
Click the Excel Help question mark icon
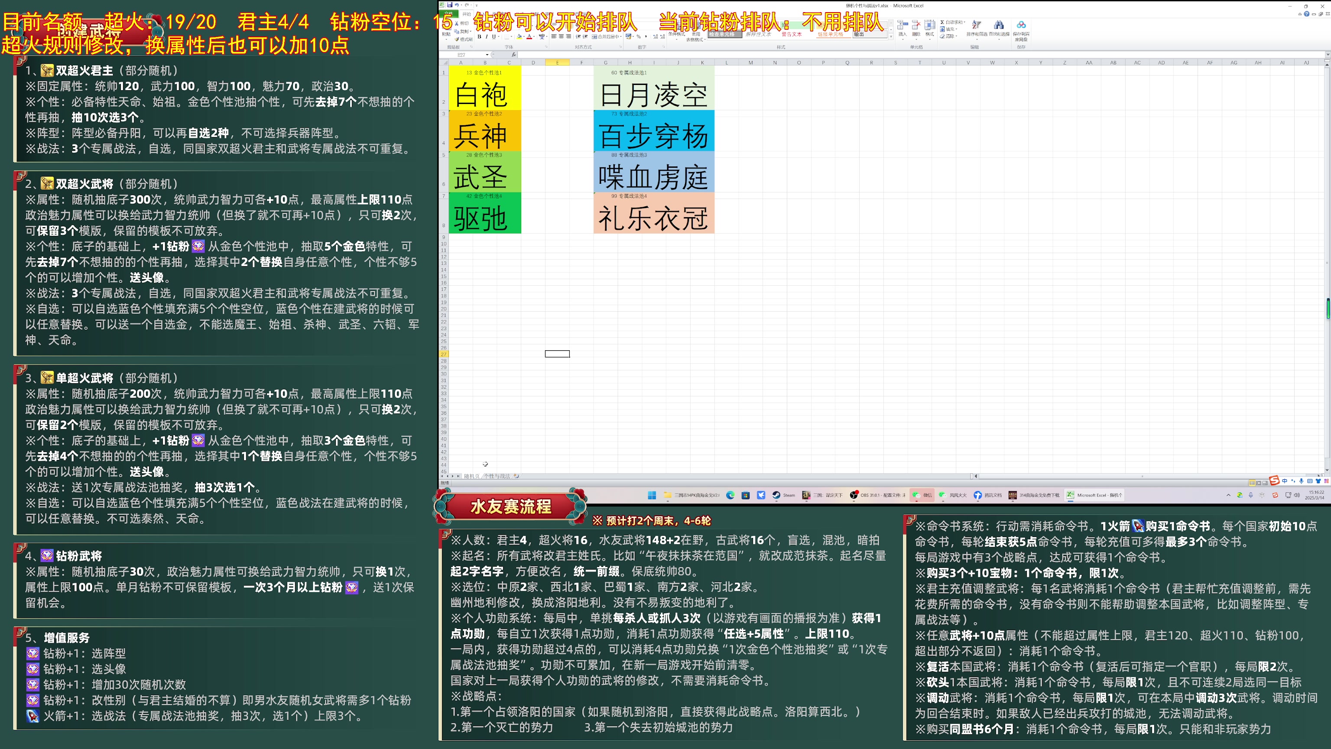coord(1307,14)
